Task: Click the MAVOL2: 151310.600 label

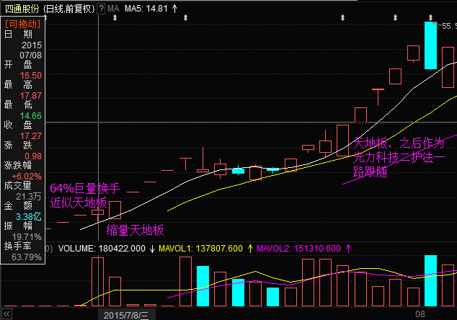Action: 298,249
